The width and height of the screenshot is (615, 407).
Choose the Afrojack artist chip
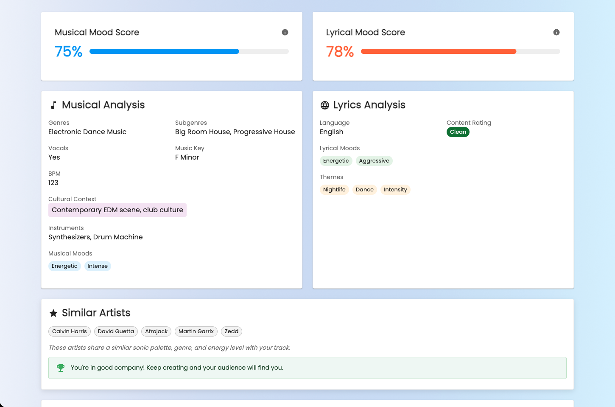[x=157, y=331]
